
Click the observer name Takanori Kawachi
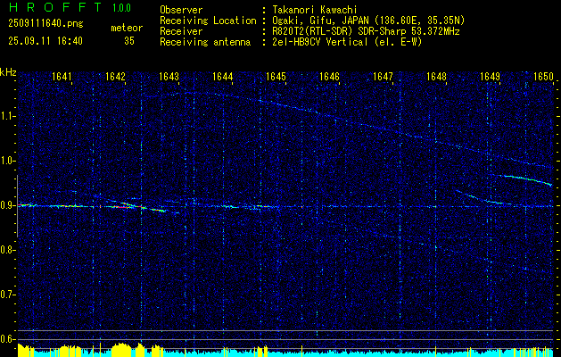315,10
